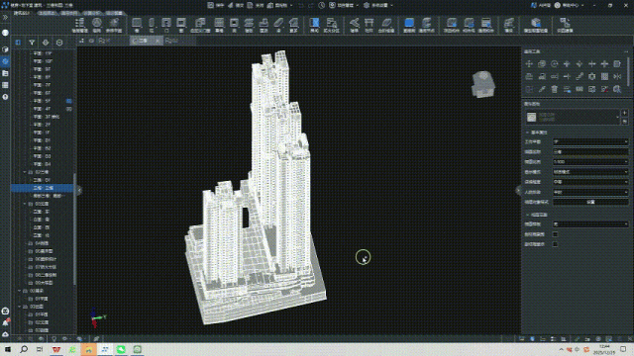The width and height of the screenshot is (634, 356).
Task: Collapse the left project browser using its edge arrow
Action: 79,190
